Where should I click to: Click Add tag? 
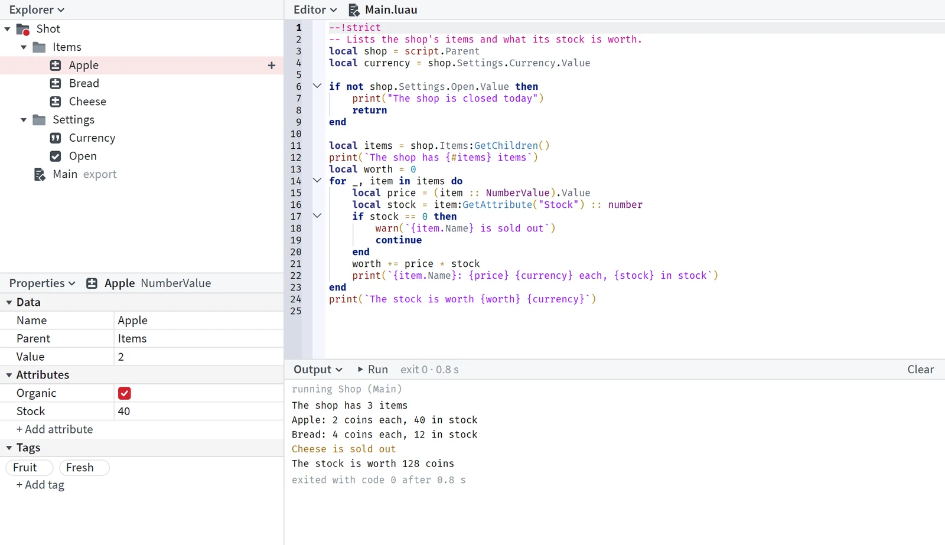[40, 485]
